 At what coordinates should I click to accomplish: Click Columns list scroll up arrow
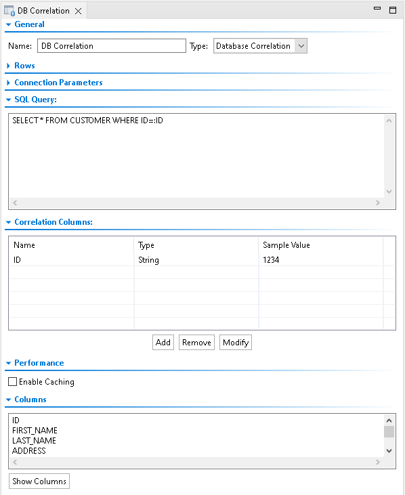[x=389, y=421]
